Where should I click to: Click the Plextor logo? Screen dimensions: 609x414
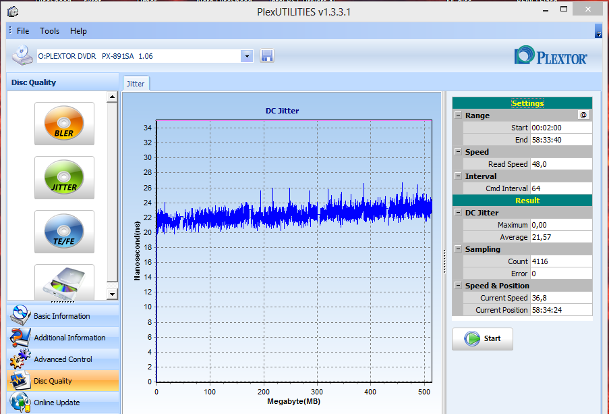(x=550, y=55)
